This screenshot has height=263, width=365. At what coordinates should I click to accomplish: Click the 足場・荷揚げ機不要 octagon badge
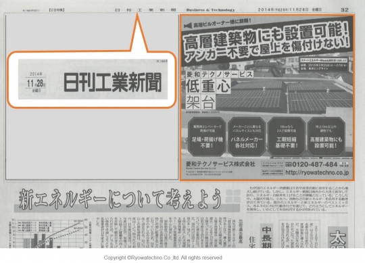pyautogui.click(x=207, y=137)
